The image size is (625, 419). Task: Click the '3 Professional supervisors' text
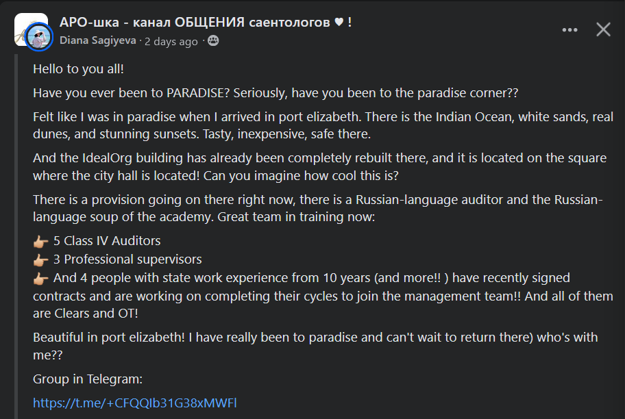[x=127, y=259]
